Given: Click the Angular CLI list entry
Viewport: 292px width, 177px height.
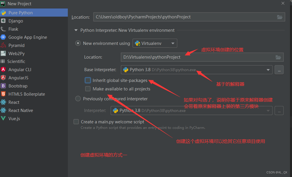Looking at the screenshot, I should tap(34, 69).
